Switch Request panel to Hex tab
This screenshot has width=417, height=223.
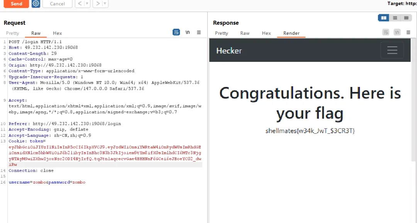[x=58, y=33]
